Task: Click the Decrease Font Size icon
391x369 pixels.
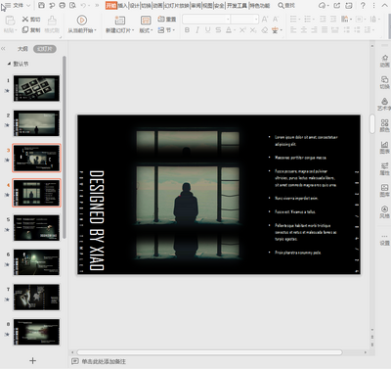Action: point(276,20)
